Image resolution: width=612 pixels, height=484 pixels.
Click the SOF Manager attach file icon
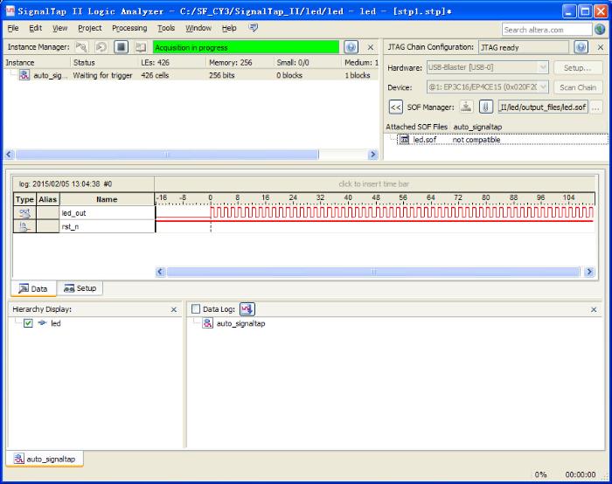click(484, 107)
